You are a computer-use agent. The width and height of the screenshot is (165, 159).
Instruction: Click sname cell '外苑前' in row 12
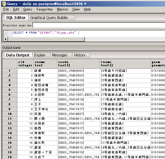pos(46,124)
